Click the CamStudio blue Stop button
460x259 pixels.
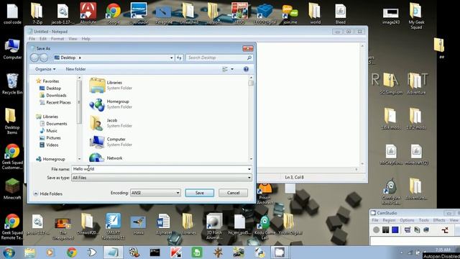395,230
